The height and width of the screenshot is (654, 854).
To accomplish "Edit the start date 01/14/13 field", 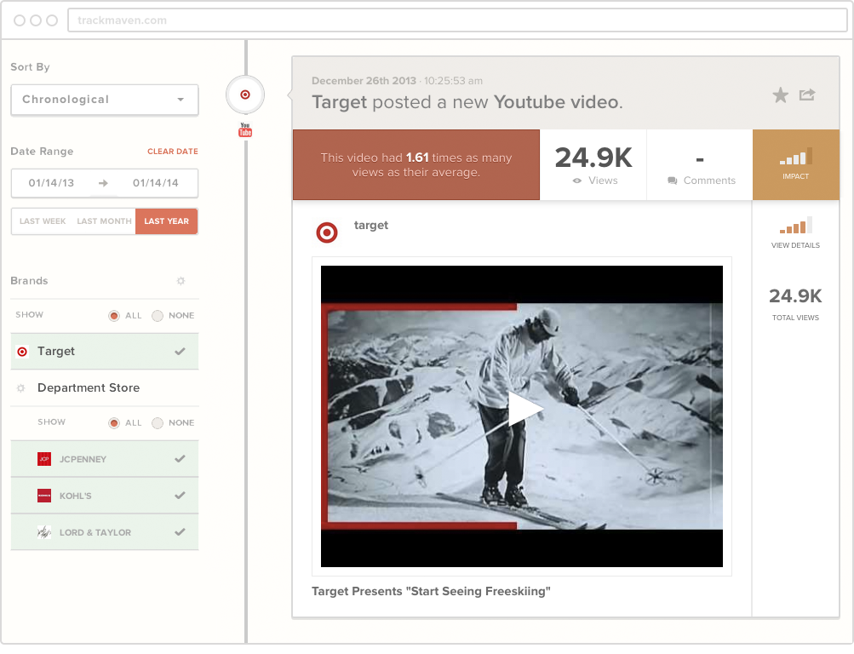I will (x=51, y=183).
